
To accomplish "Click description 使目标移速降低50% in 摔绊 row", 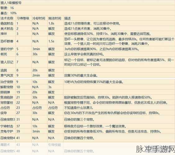I will click(x=108, y=34).
